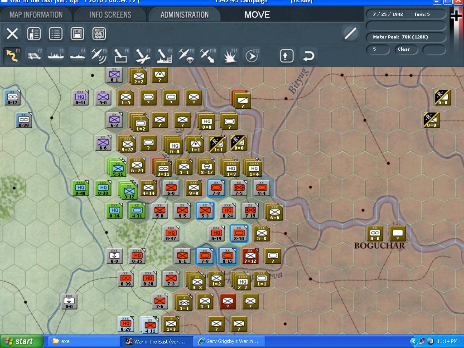Click the system tray expand arrow
464x348 pixels.
[413, 342]
